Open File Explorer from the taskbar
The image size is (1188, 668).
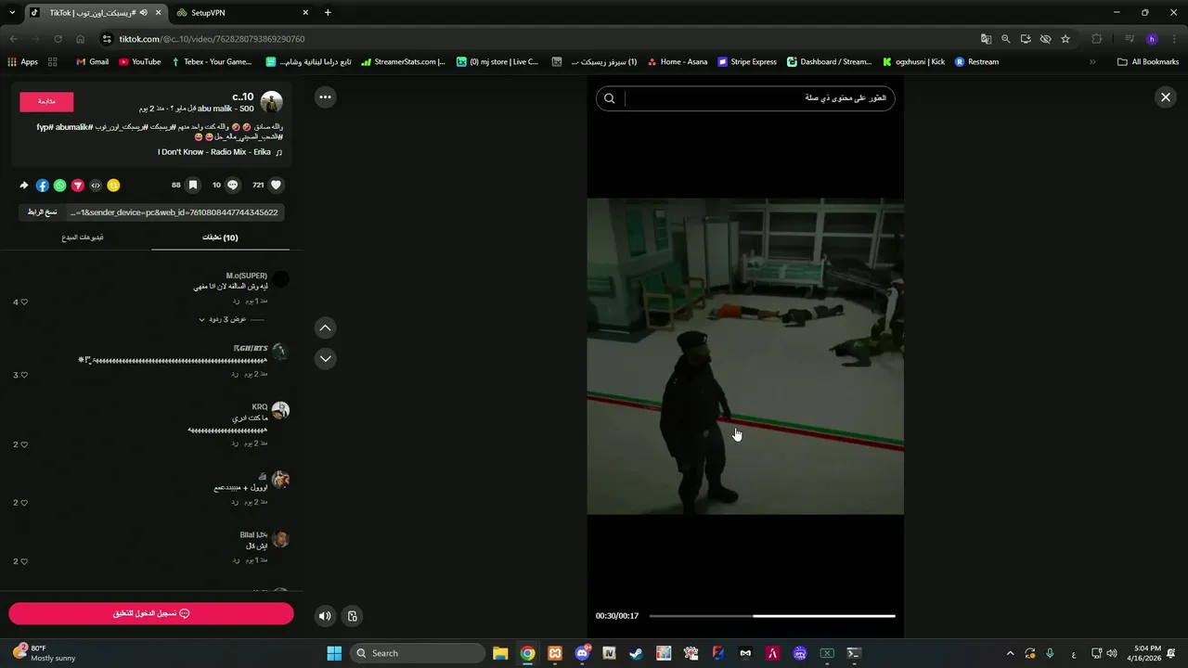point(500,653)
